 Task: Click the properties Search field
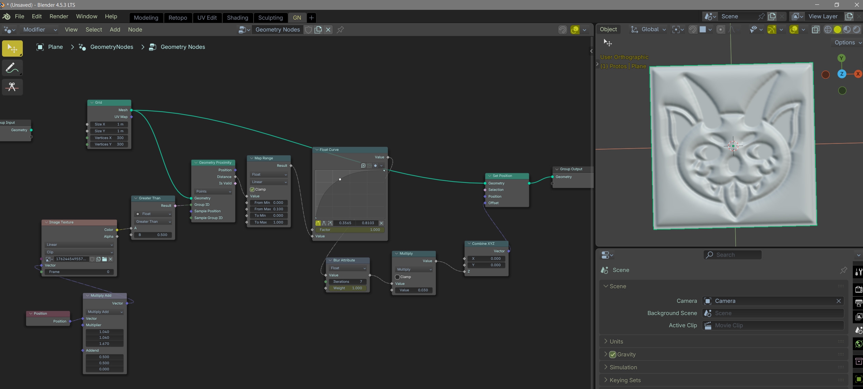pyautogui.click(x=732, y=255)
